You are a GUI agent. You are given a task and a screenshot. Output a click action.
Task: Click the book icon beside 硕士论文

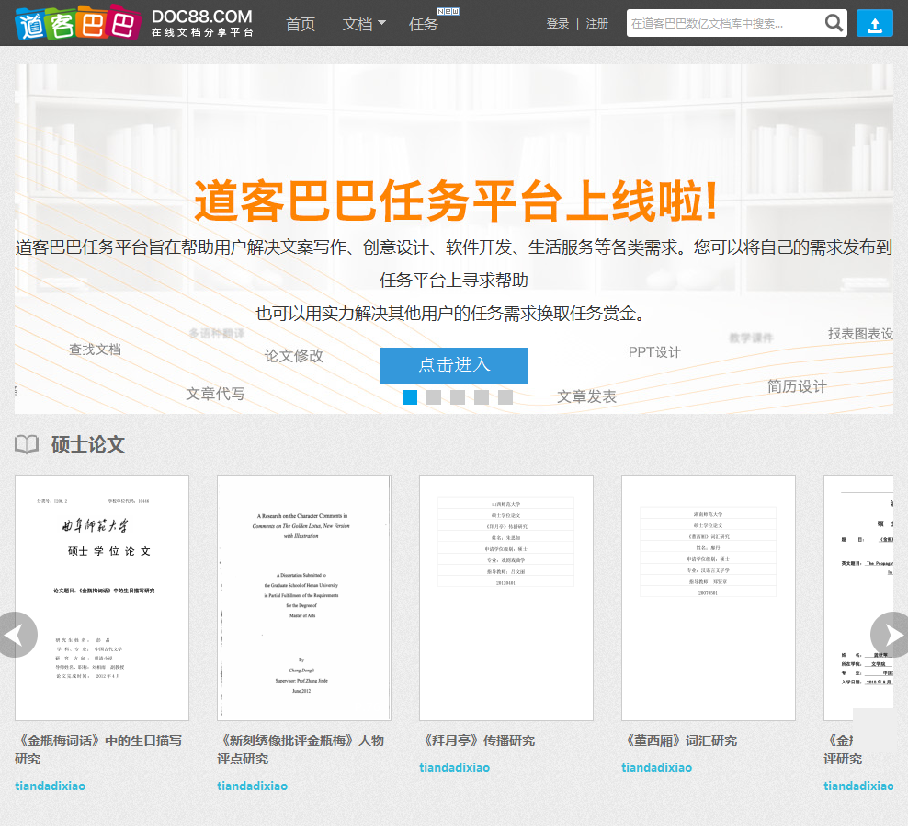point(26,444)
